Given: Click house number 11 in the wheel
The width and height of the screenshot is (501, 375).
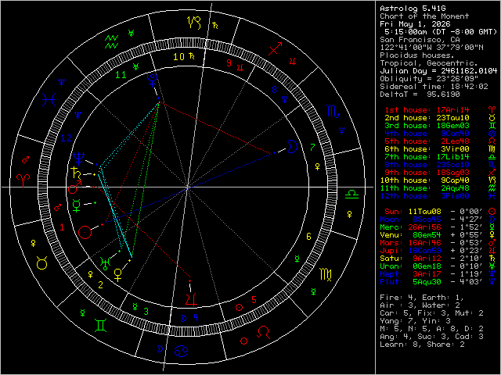Looking at the screenshot, I should [121, 75].
